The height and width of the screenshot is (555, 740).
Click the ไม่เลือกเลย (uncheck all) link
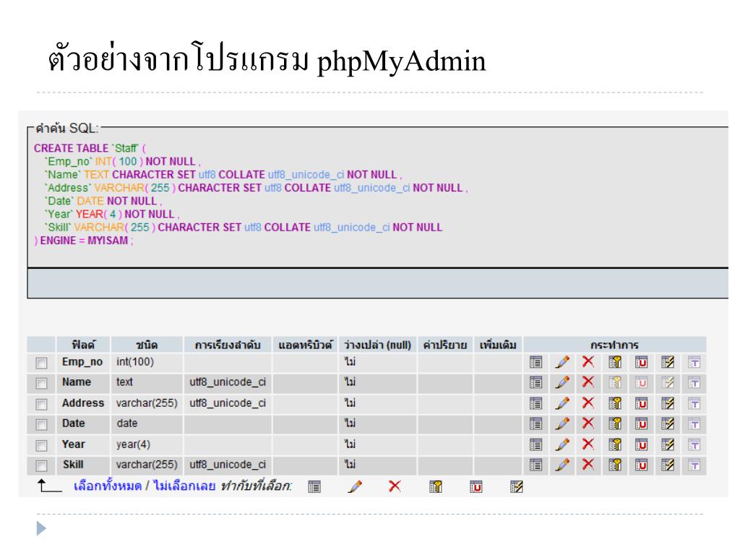click(x=184, y=486)
